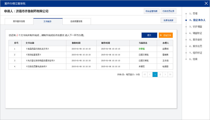
Task: Open 综合监管档案
Action: tap(152, 11)
